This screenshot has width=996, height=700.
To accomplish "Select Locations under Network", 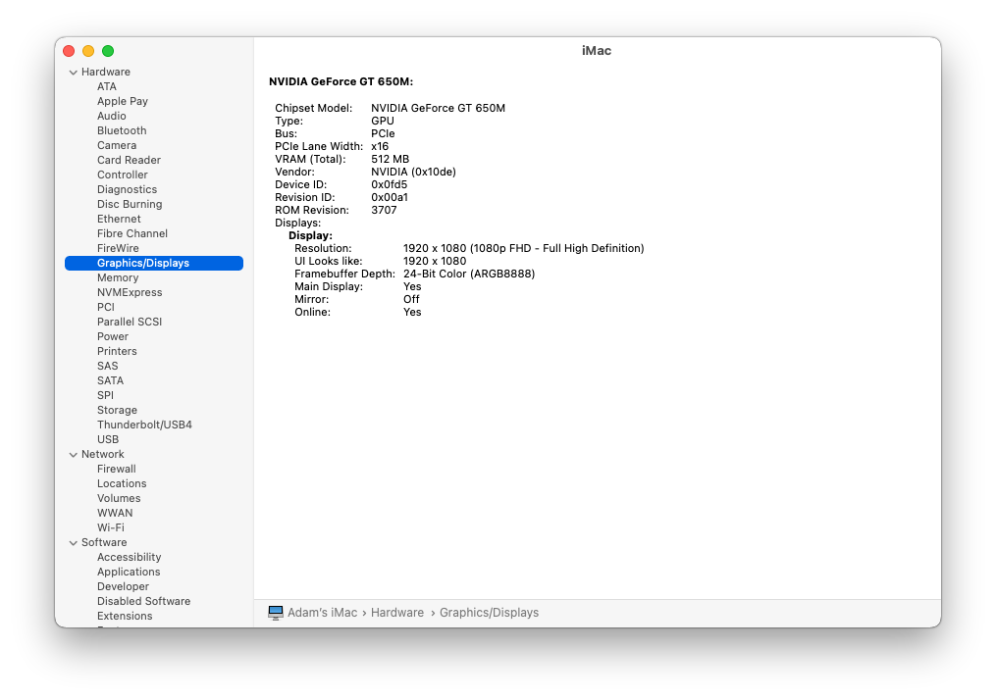I will click(x=122, y=483).
